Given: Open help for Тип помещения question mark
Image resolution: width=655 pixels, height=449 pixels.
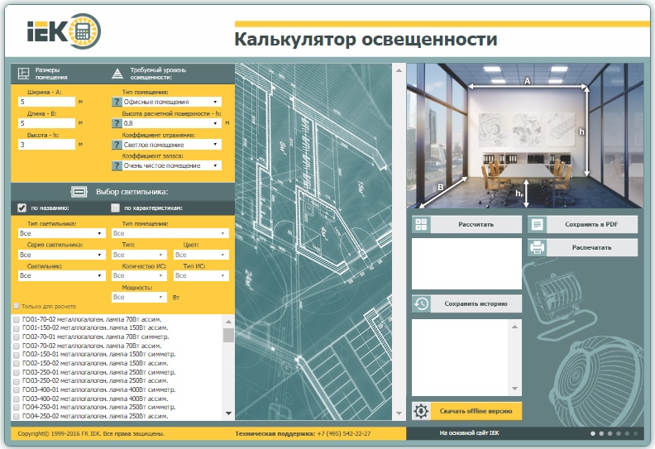Looking at the screenshot, I should click(x=117, y=102).
